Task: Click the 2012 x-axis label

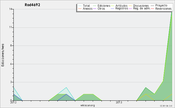Action: (x=13, y=102)
